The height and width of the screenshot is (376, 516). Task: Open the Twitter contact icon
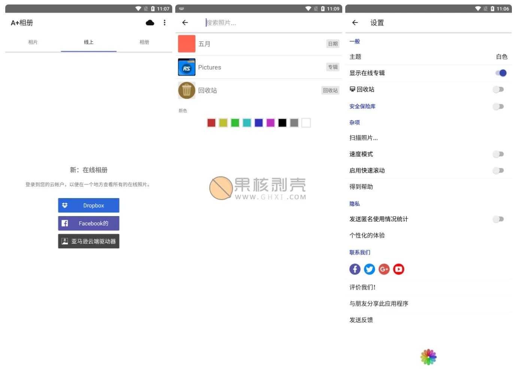[370, 269]
